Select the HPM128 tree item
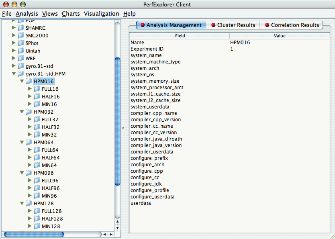The image size is (335, 239). 43,204
